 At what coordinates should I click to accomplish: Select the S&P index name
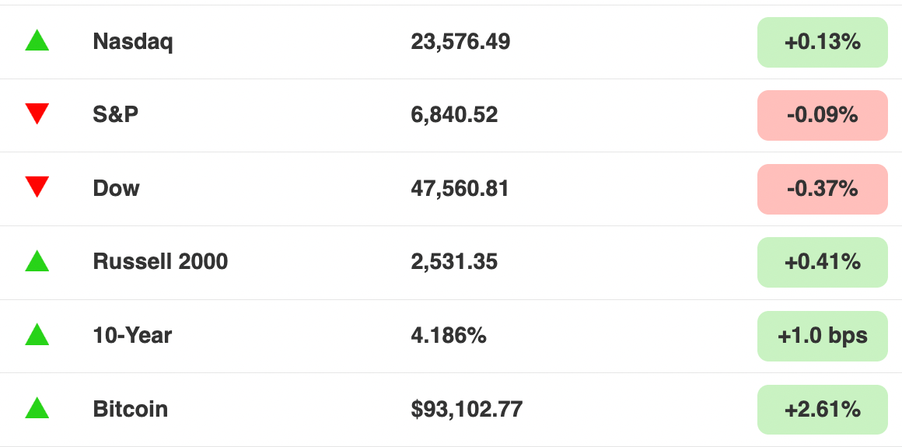point(116,114)
